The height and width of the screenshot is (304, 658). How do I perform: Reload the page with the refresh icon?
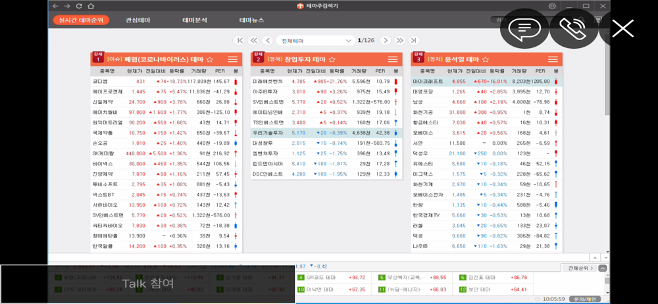coord(79,6)
